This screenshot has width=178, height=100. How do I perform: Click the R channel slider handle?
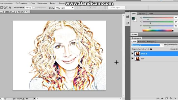coord(148,19)
